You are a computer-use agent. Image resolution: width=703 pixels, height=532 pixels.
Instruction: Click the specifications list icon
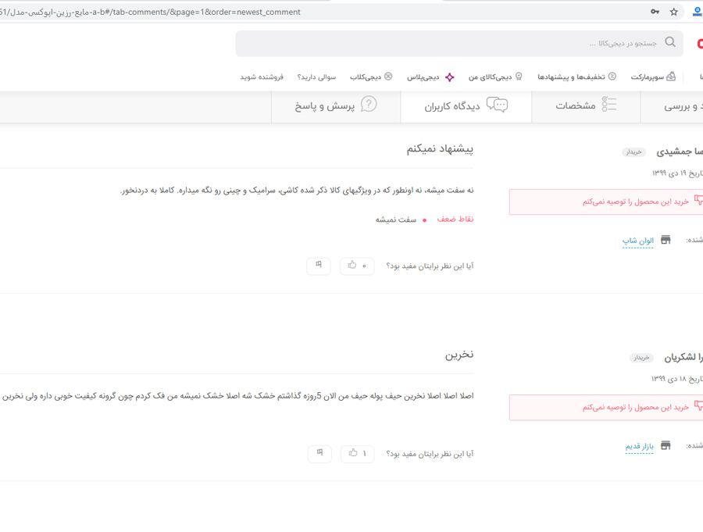tap(608, 104)
